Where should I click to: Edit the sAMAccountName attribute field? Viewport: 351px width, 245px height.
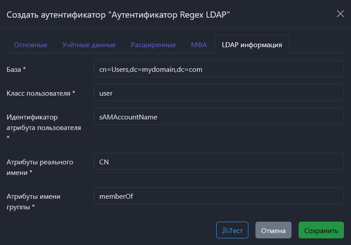click(x=218, y=117)
